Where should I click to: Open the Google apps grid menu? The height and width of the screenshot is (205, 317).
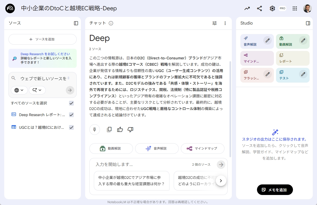[295, 8]
